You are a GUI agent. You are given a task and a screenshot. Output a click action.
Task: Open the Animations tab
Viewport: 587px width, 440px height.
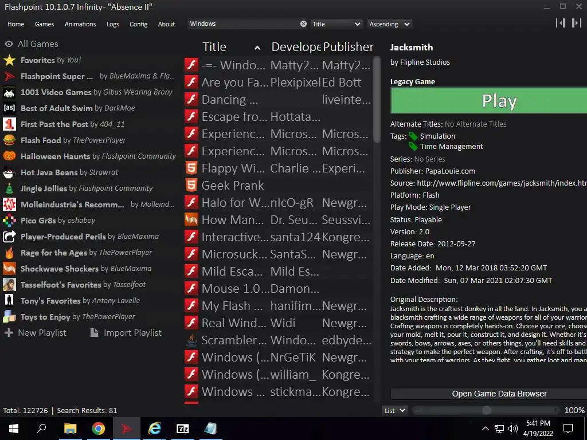click(80, 24)
